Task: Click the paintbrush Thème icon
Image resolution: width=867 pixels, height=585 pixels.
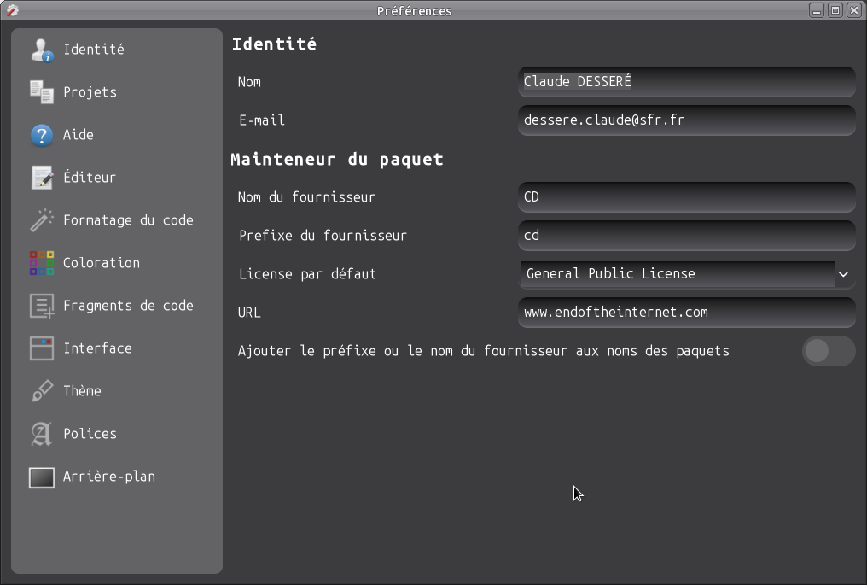Action: [x=42, y=391]
